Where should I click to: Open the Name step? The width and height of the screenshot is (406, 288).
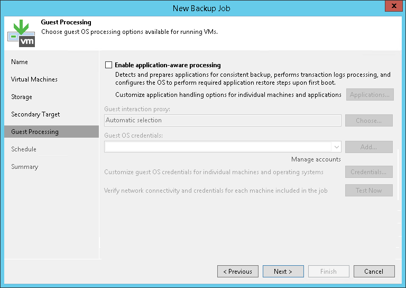20,62
